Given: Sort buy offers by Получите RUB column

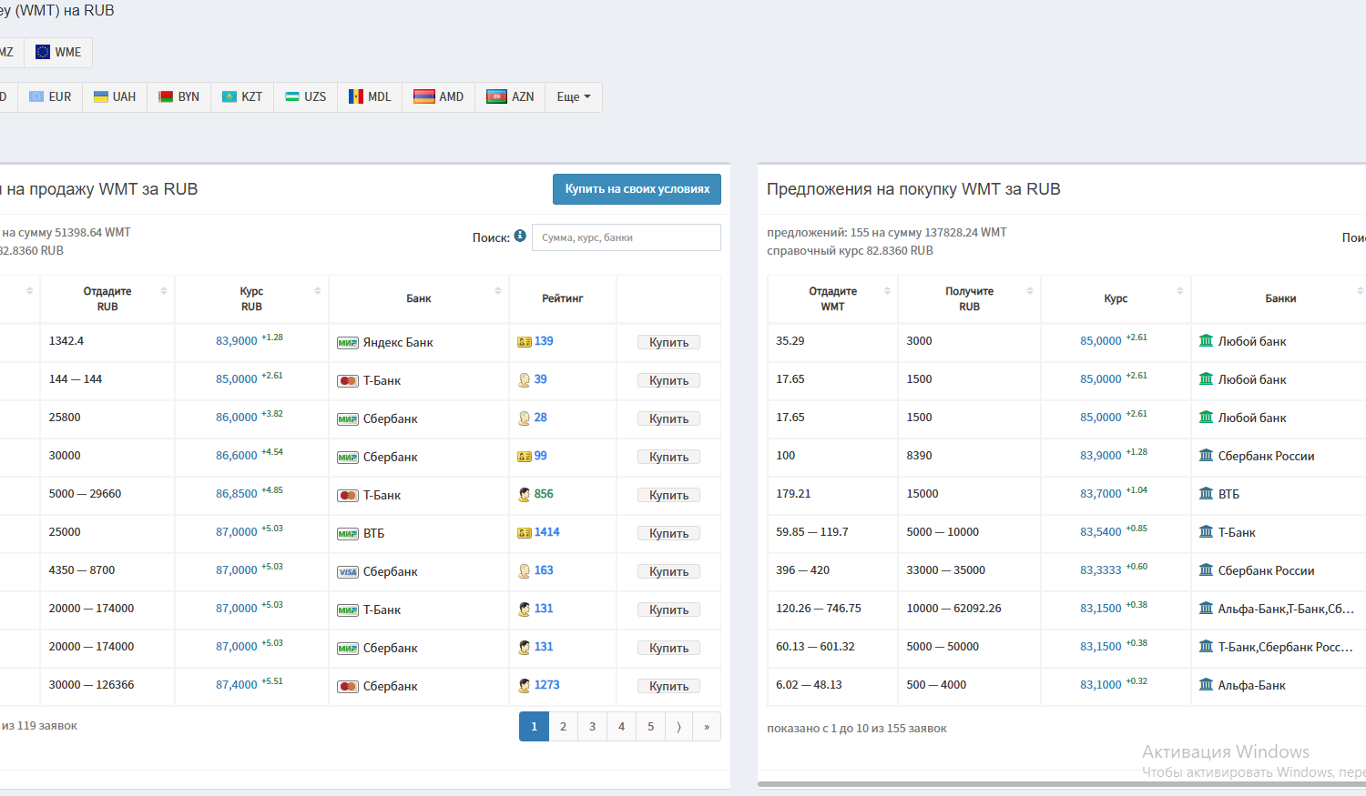Looking at the screenshot, I should 969,298.
